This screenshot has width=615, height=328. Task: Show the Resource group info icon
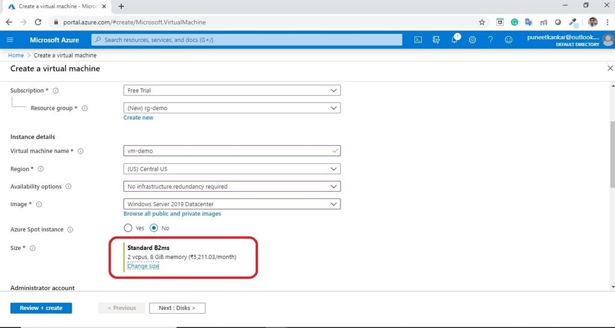click(x=84, y=109)
